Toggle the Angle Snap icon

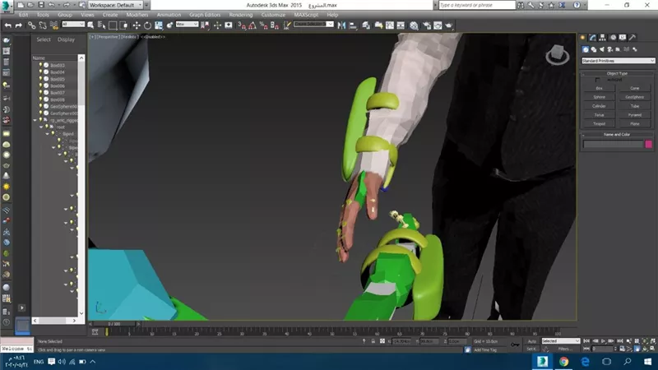[x=253, y=25]
